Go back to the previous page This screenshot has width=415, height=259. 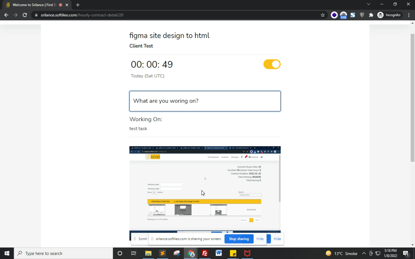point(6,15)
